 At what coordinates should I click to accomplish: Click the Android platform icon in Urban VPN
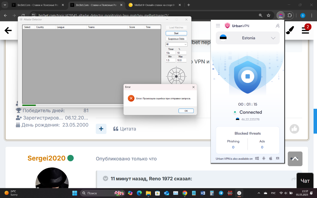click(x=264, y=159)
